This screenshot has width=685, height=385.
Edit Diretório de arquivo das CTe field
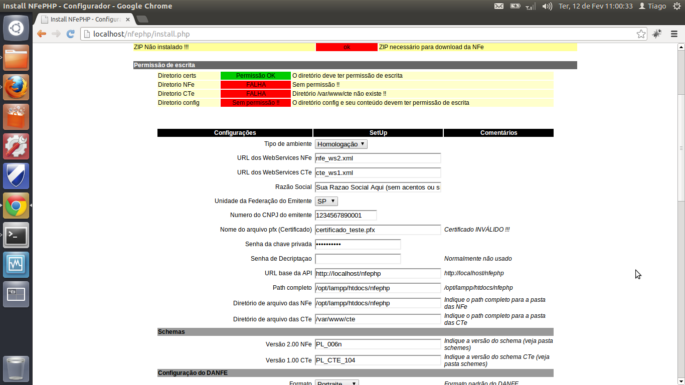coord(378,319)
